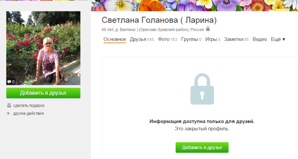Click Добавить в друзья below closed profile message
Screen dimensions: 298x159
pos(202,147)
